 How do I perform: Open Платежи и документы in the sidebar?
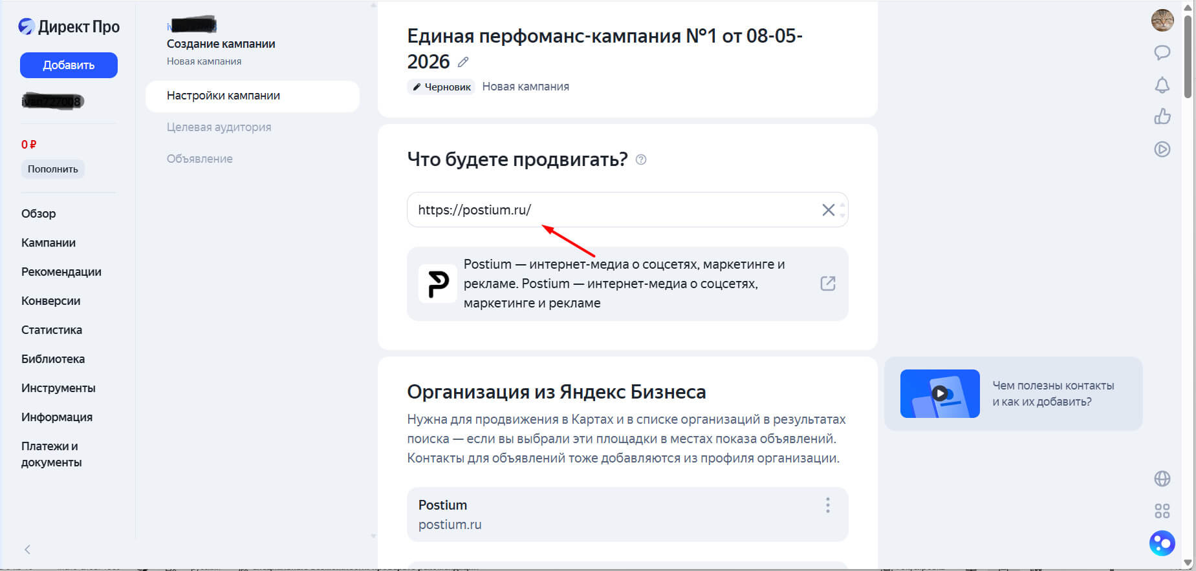pos(52,454)
